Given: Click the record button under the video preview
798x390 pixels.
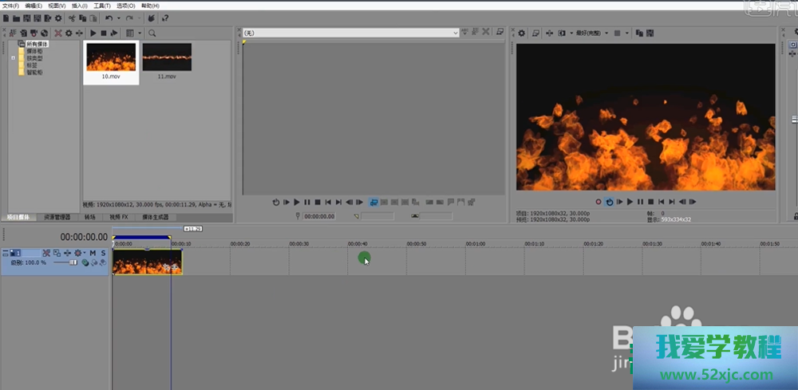Looking at the screenshot, I should click(x=598, y=203).
